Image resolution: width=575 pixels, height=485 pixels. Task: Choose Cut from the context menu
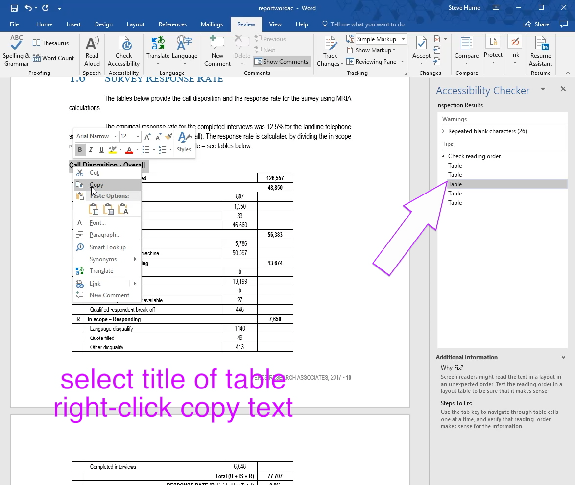(107, 173)
